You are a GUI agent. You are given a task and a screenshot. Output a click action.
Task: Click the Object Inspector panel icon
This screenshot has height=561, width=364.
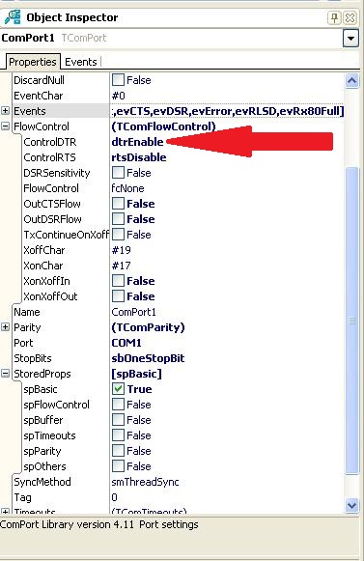13,18
